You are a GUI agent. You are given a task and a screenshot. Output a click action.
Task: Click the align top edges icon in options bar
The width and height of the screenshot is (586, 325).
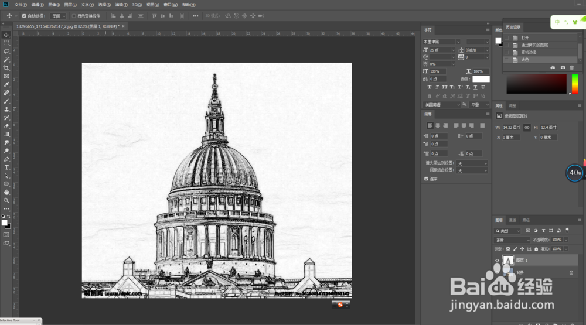(x=154, y=16)
